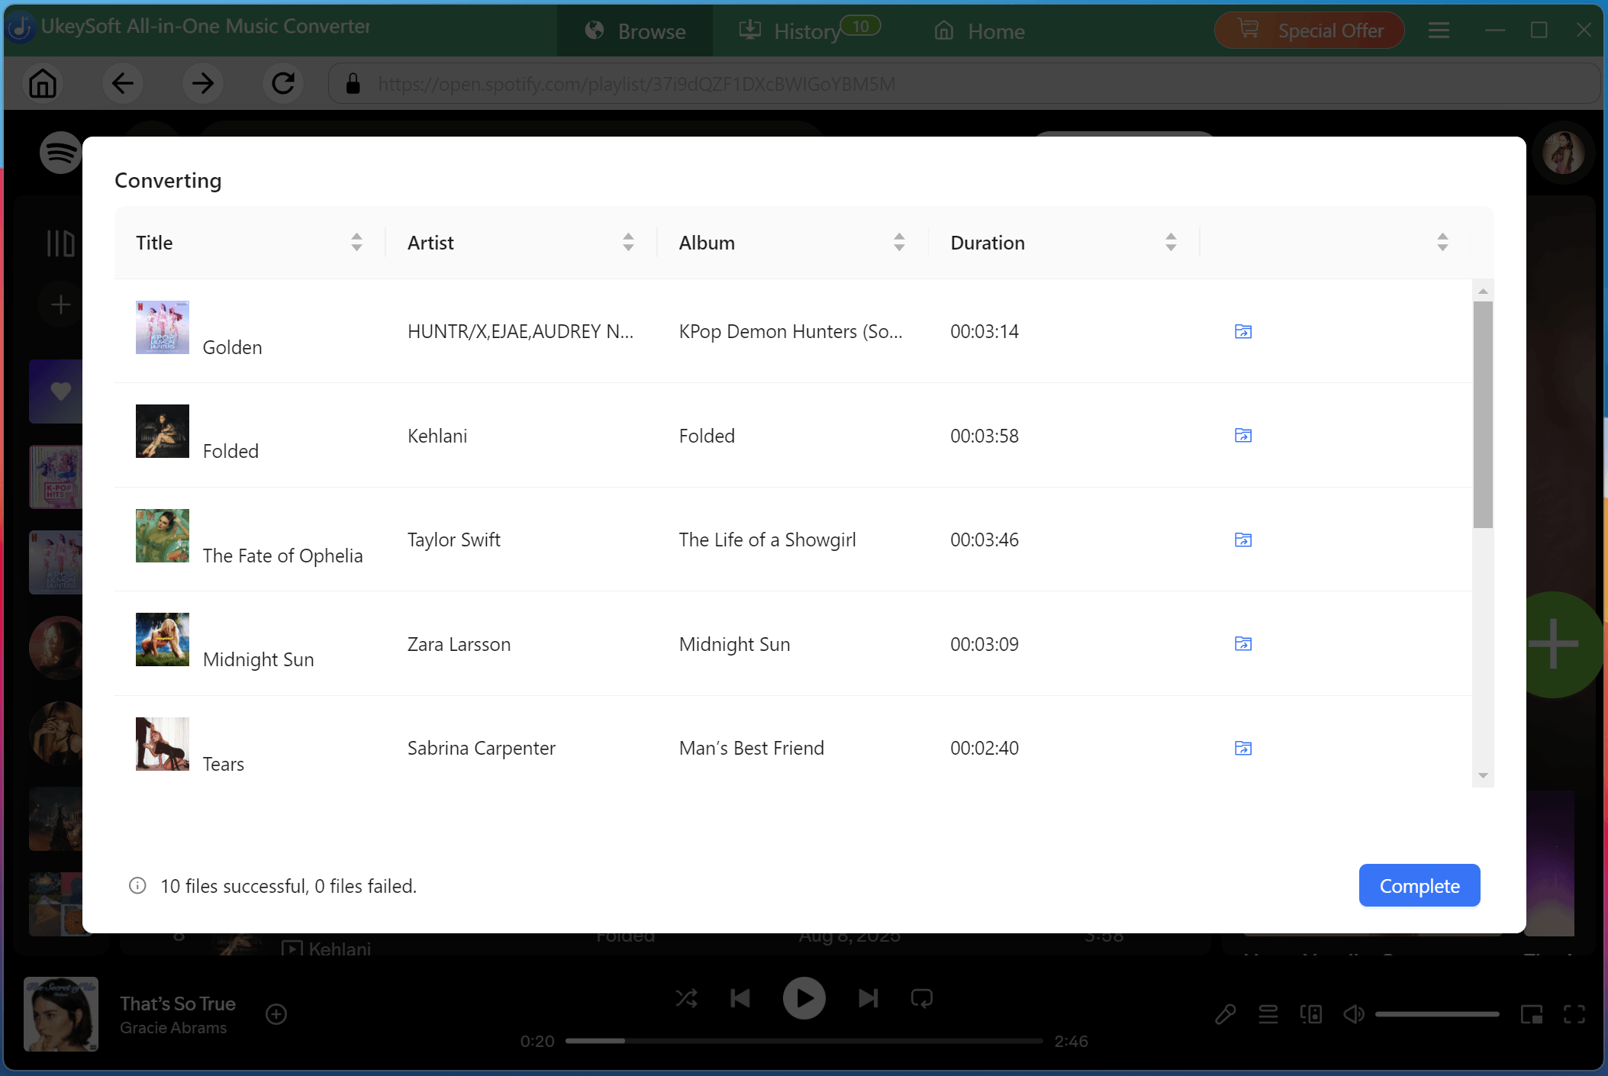Open Spotify's connect to a device icon
The image size is (1608, 1076).
(x=1312, y=1013)
